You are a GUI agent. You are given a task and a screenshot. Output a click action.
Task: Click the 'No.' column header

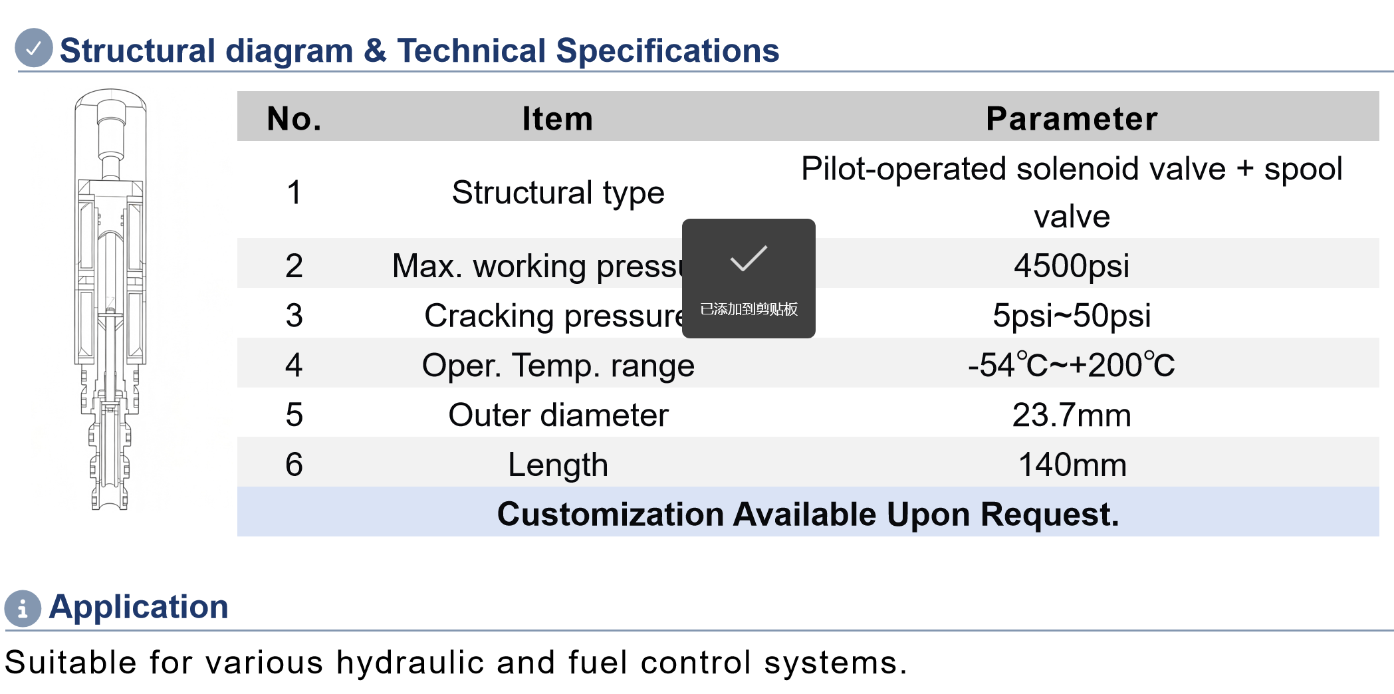[294, 118]
